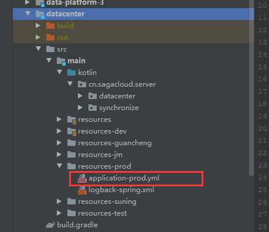Click the datacenter module folder icon
This screenshot has height=232, width=269.
point(40,14)
